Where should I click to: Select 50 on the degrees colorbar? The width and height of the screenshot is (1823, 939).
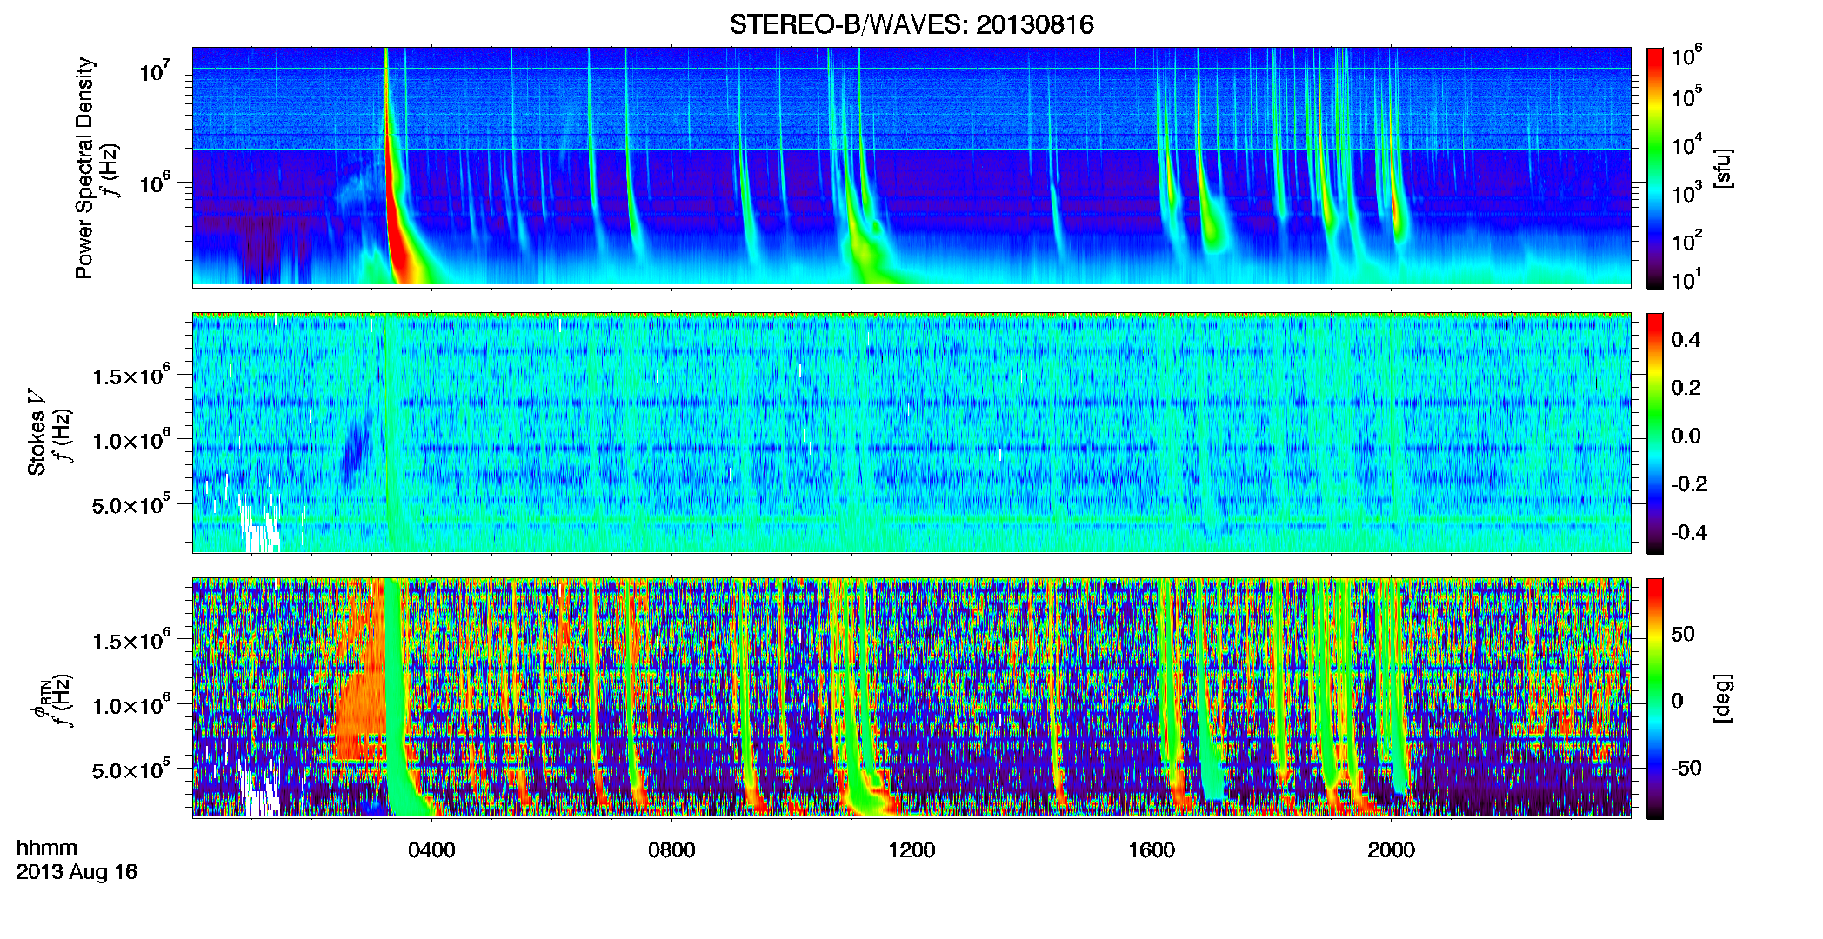coord(1683,634)
